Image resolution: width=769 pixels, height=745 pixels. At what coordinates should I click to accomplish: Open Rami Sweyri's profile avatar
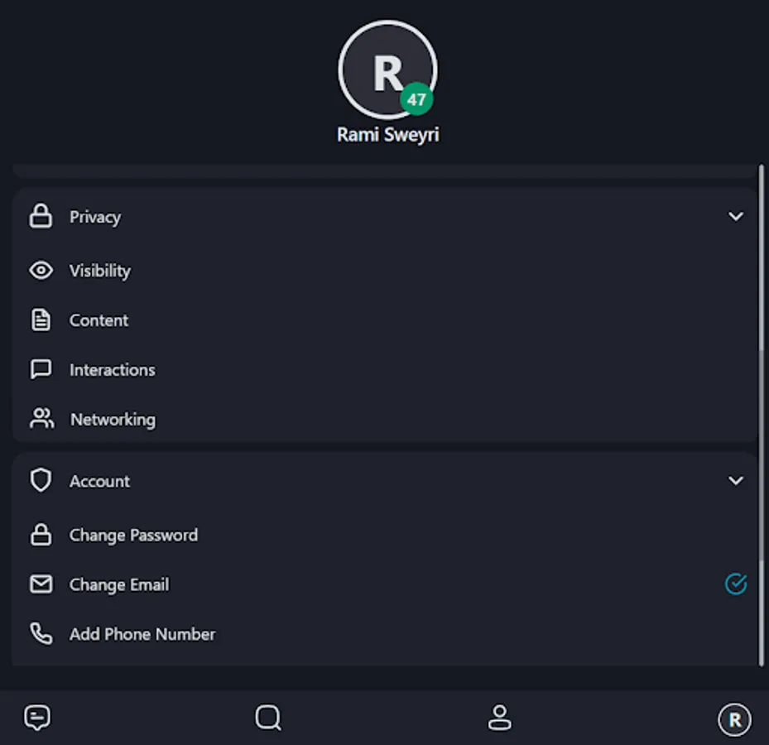coord(387,70)
